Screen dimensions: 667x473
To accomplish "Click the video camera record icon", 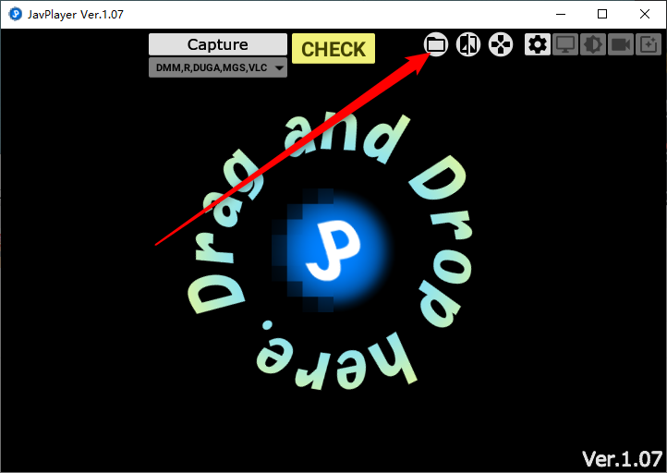I will coord(620,44).
